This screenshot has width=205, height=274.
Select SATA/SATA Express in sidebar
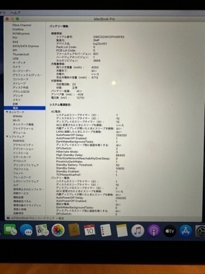pos(26,46)
